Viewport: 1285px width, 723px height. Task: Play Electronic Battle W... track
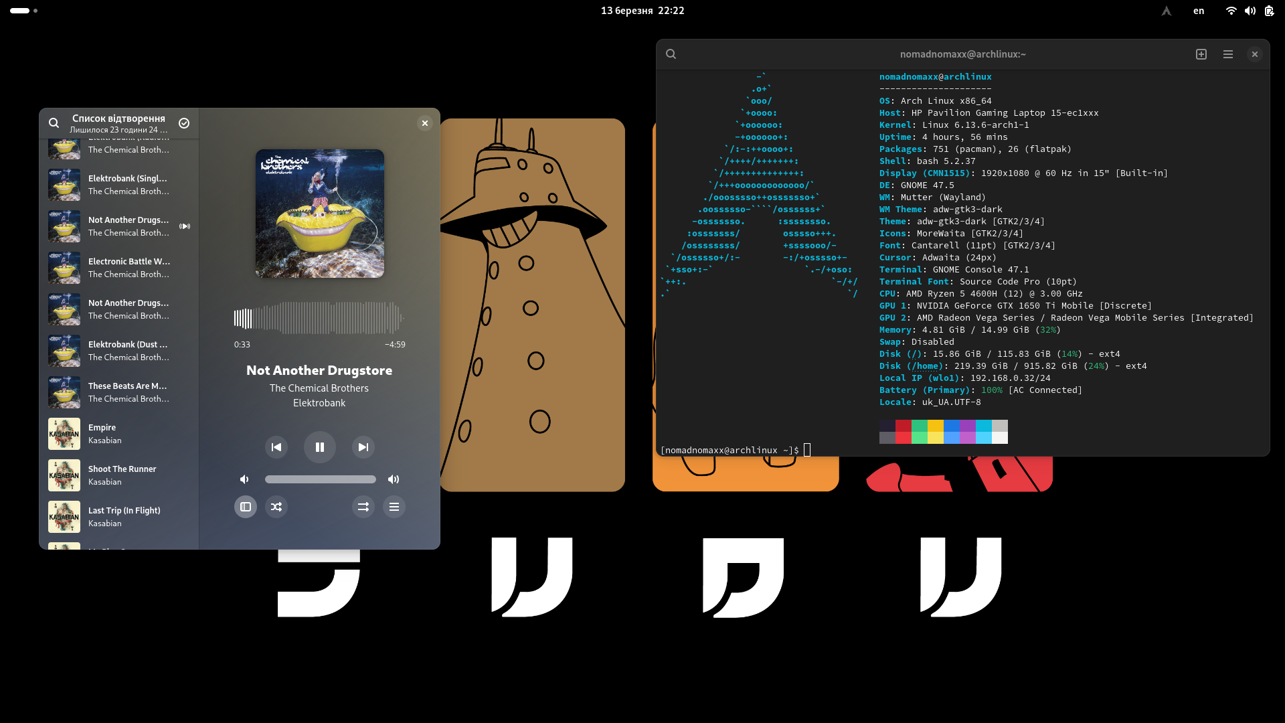pyautogui.click(x=119, y=268)
